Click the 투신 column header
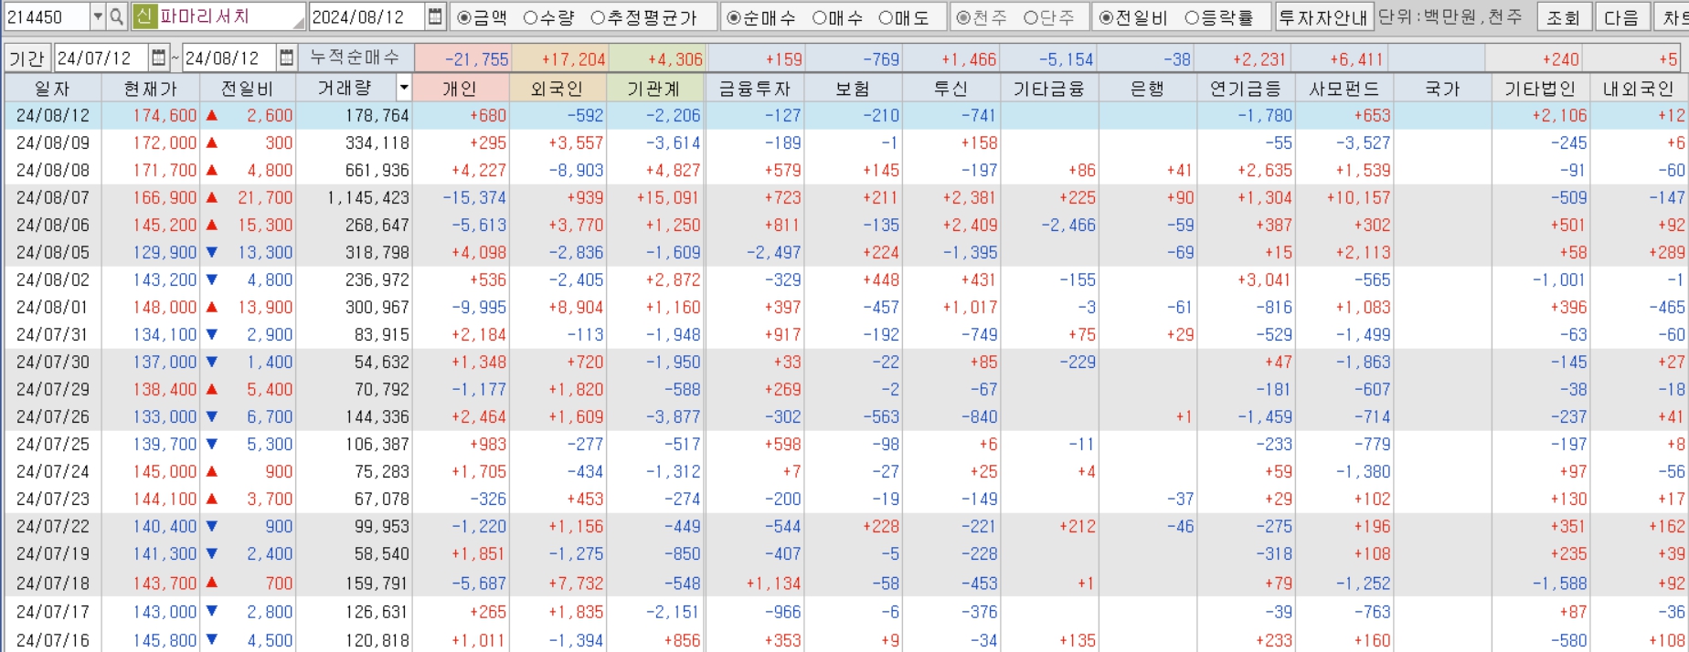The width and height of the screenshot is (1689, 652). coord(951,89)
